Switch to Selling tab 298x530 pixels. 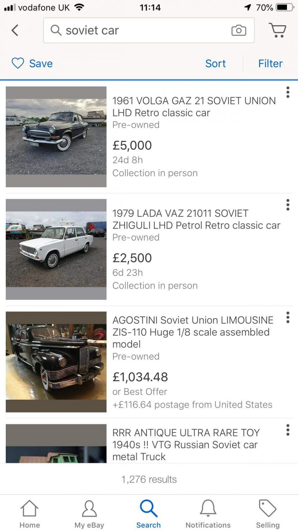pyautogui.click(x=268, y=514)
